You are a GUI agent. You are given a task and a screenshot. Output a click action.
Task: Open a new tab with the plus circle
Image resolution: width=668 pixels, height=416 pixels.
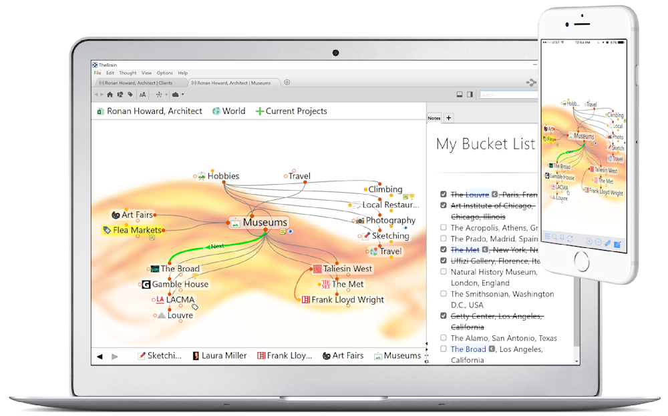287,83
